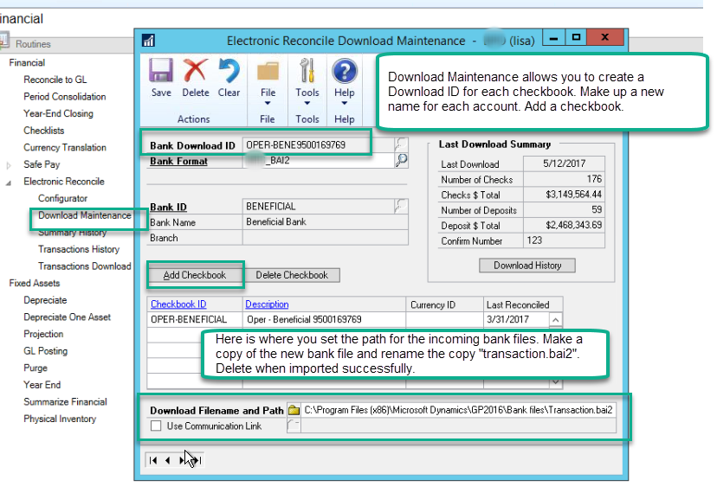Click the Bank Format magnifier lookup
Viewport: 717px width, 493px height.
[401, 160]
